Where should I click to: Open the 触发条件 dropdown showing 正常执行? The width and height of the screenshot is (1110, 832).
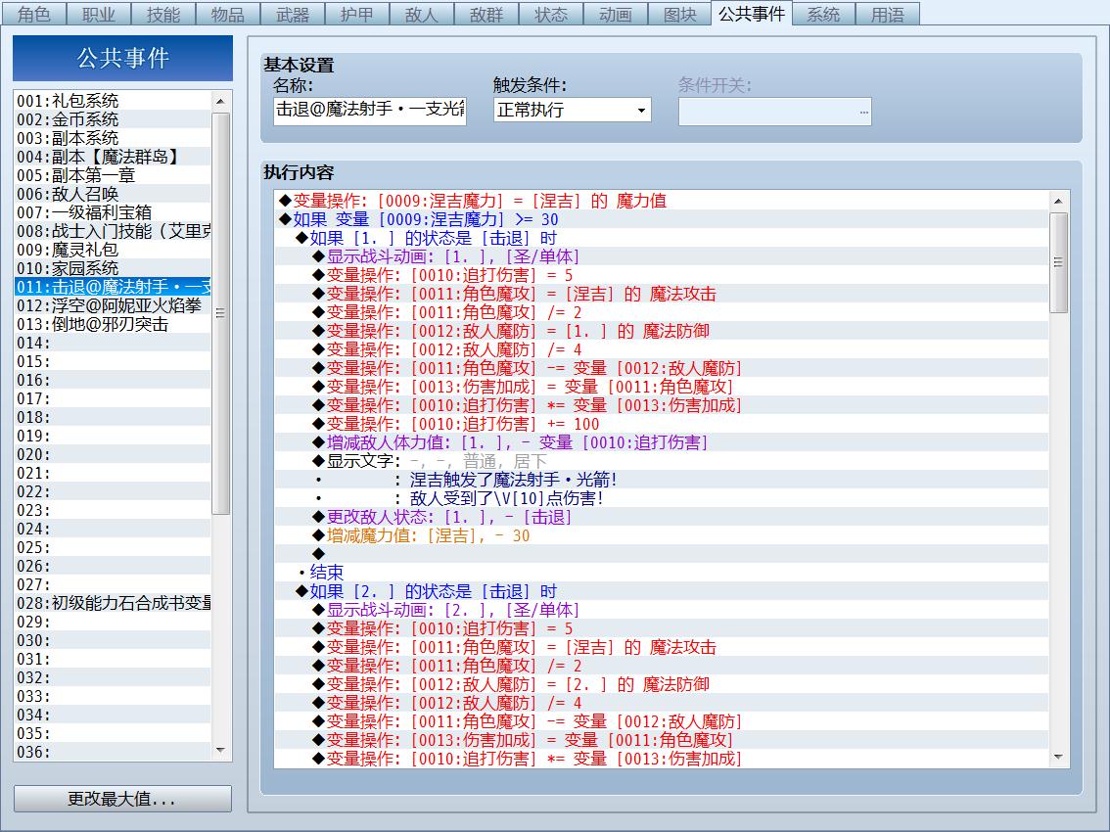[x=572, y=110]
